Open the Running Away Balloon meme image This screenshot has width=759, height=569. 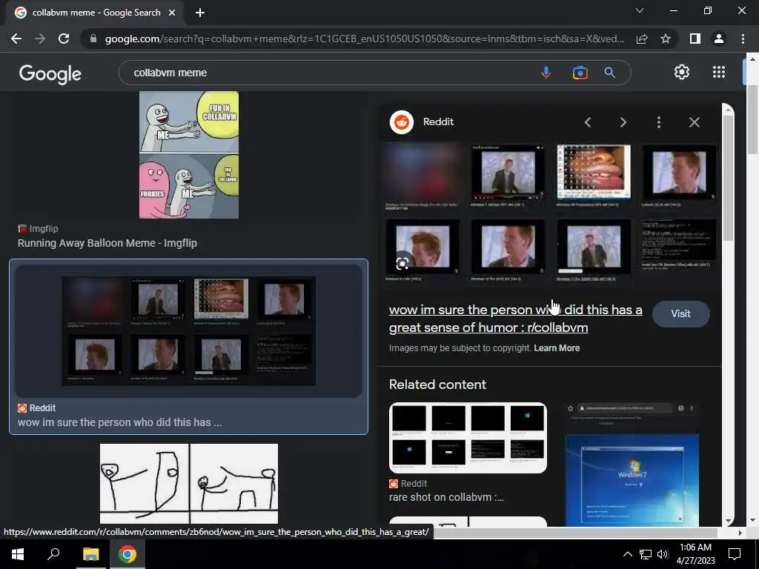[189, 155]
